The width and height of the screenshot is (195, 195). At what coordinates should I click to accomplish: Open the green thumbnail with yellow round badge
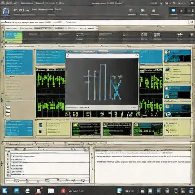tap(148, 129)
